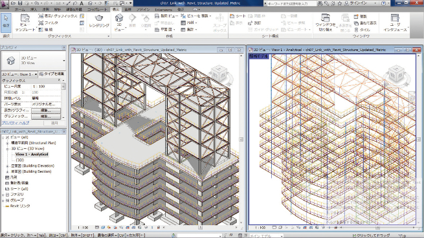This screenshot has width=424, height=238.
Task: Click the Properties panel vertical scrollbar
Action: (x=63, y=98)
